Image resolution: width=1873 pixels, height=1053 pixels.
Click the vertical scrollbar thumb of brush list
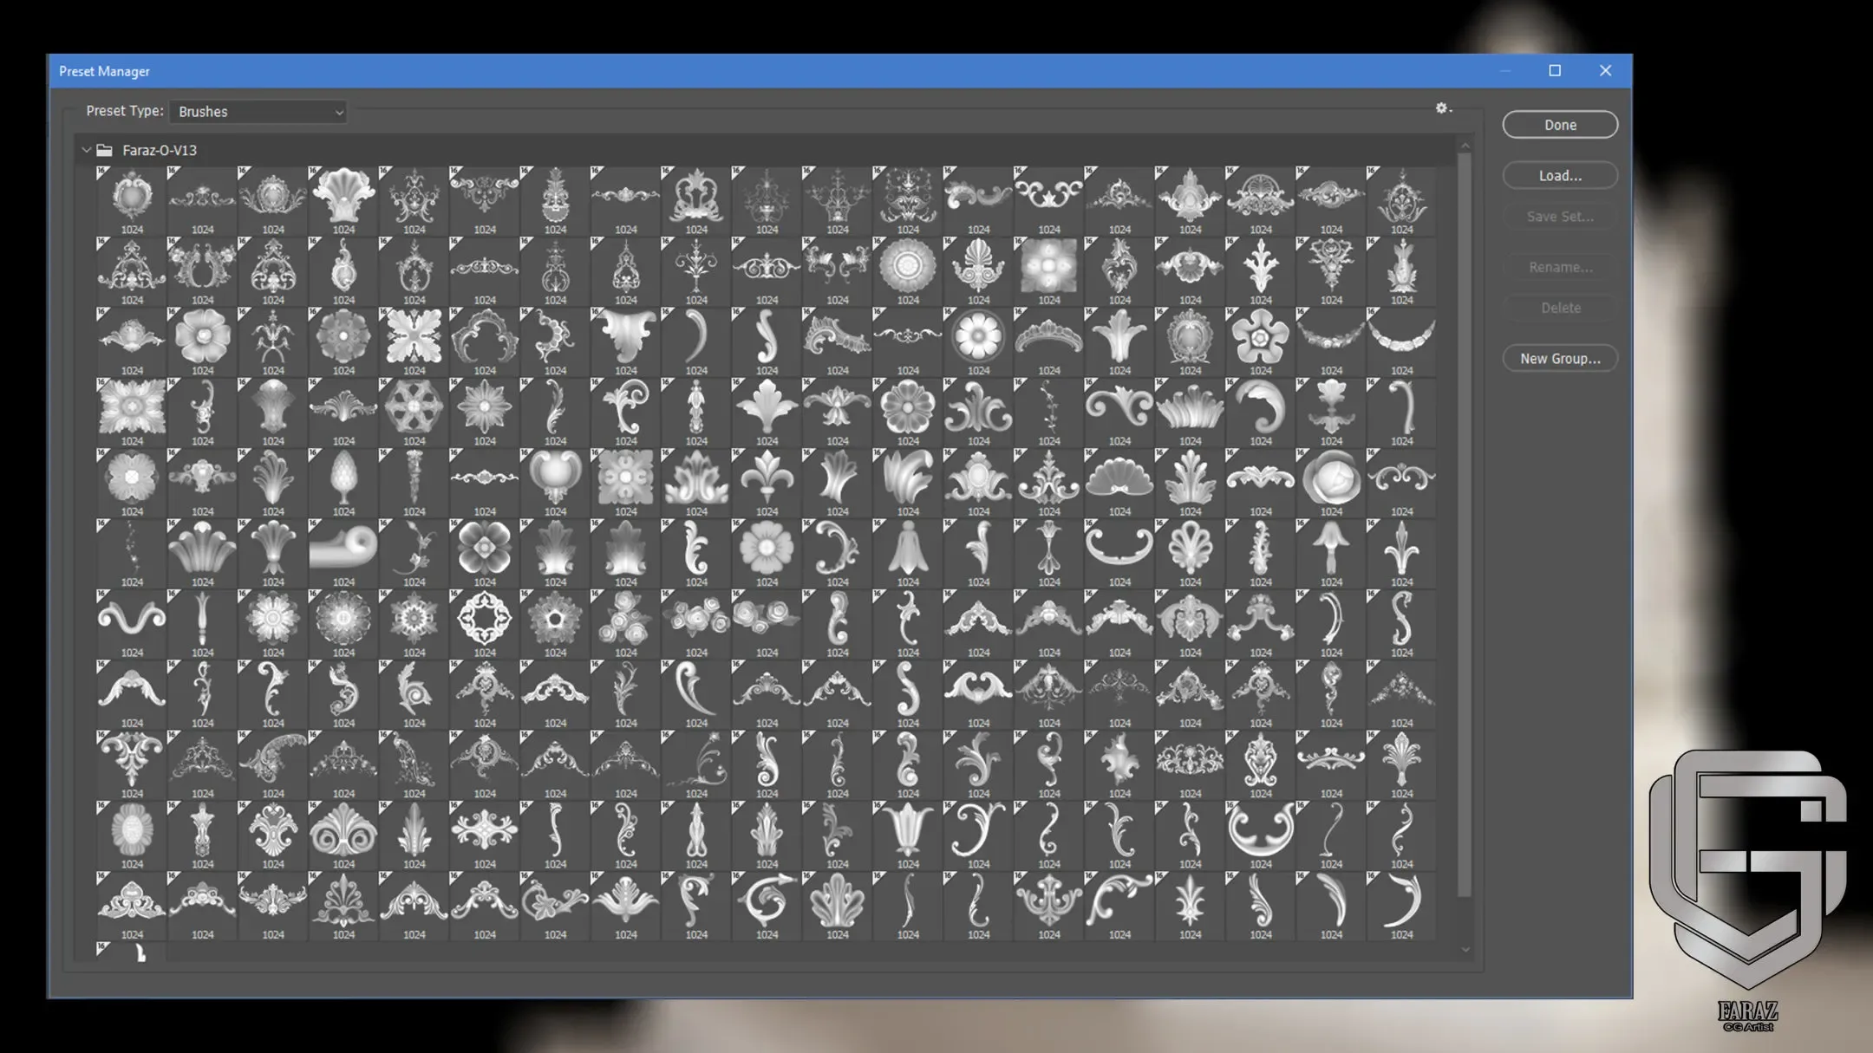tap(1465, 520)
